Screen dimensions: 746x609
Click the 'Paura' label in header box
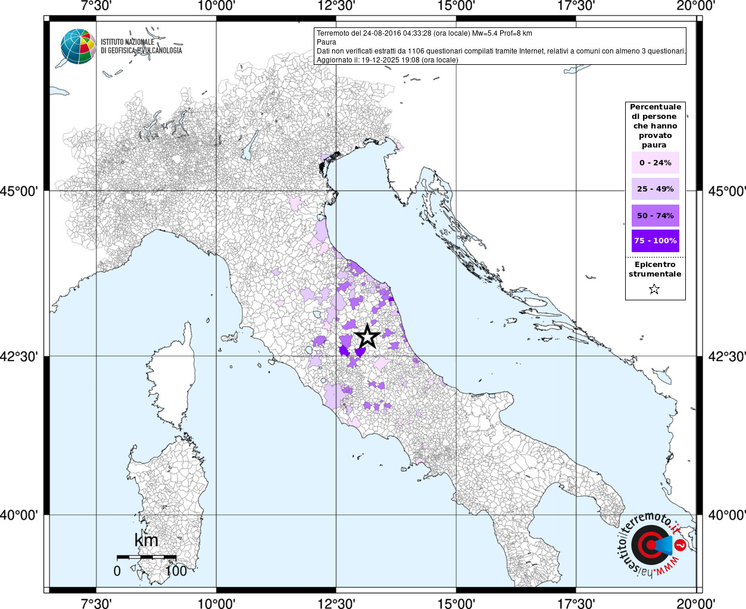[x=326, y=42]
